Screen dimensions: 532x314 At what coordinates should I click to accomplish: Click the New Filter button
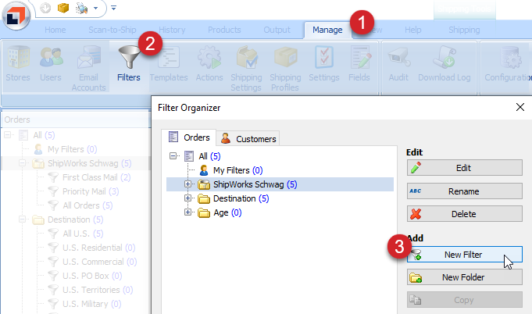(x=465, y=255)
